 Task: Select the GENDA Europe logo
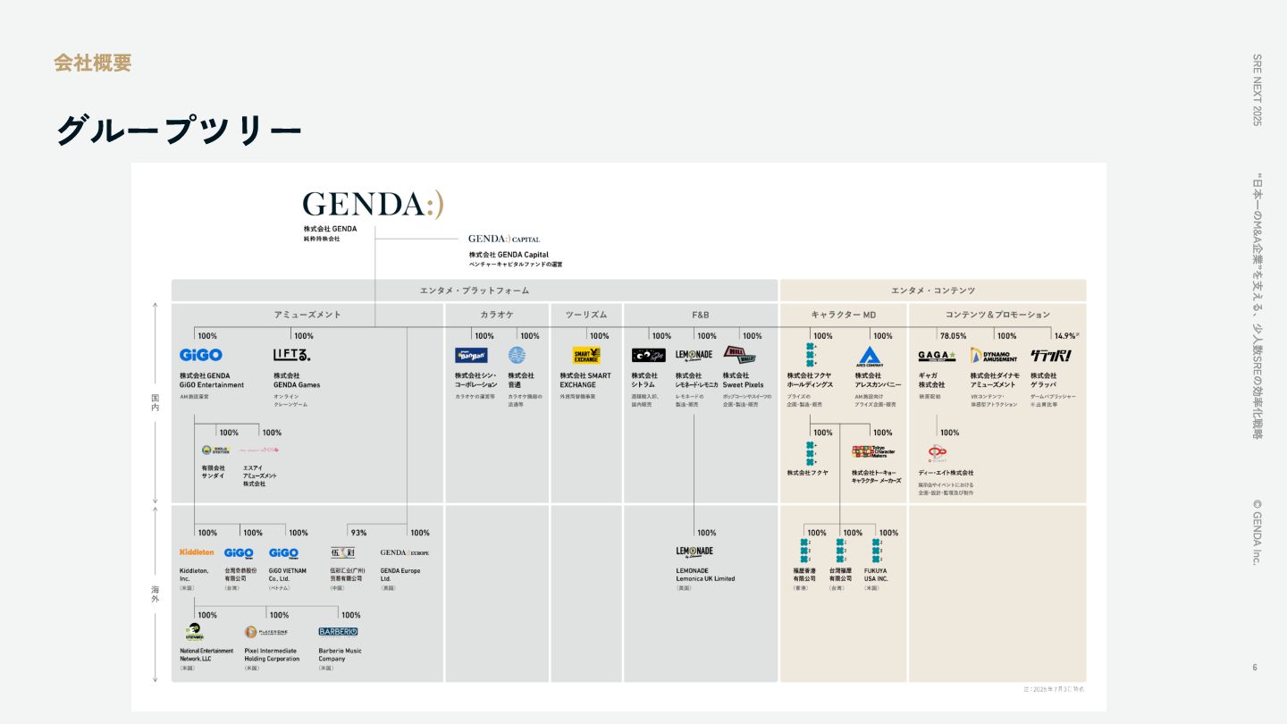[405, 552]
